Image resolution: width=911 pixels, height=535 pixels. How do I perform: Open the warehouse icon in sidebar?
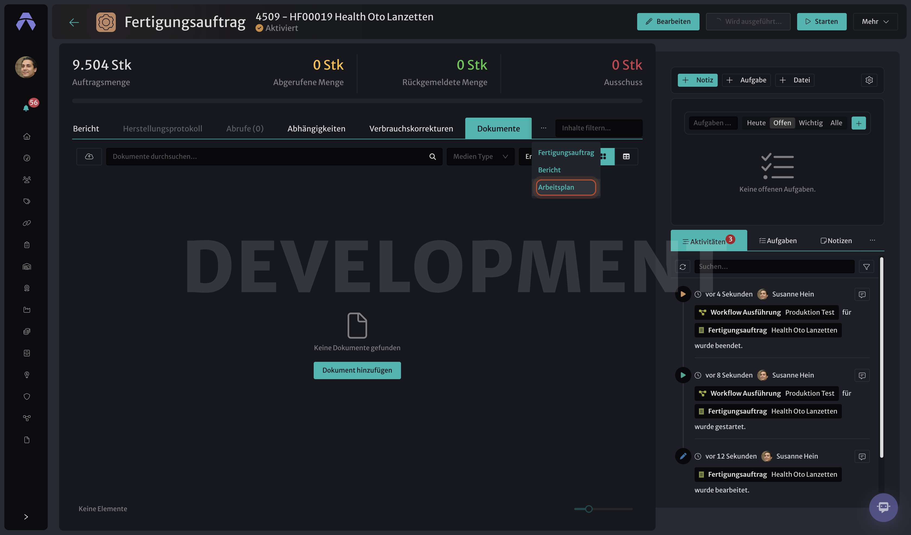coord(26,266)
